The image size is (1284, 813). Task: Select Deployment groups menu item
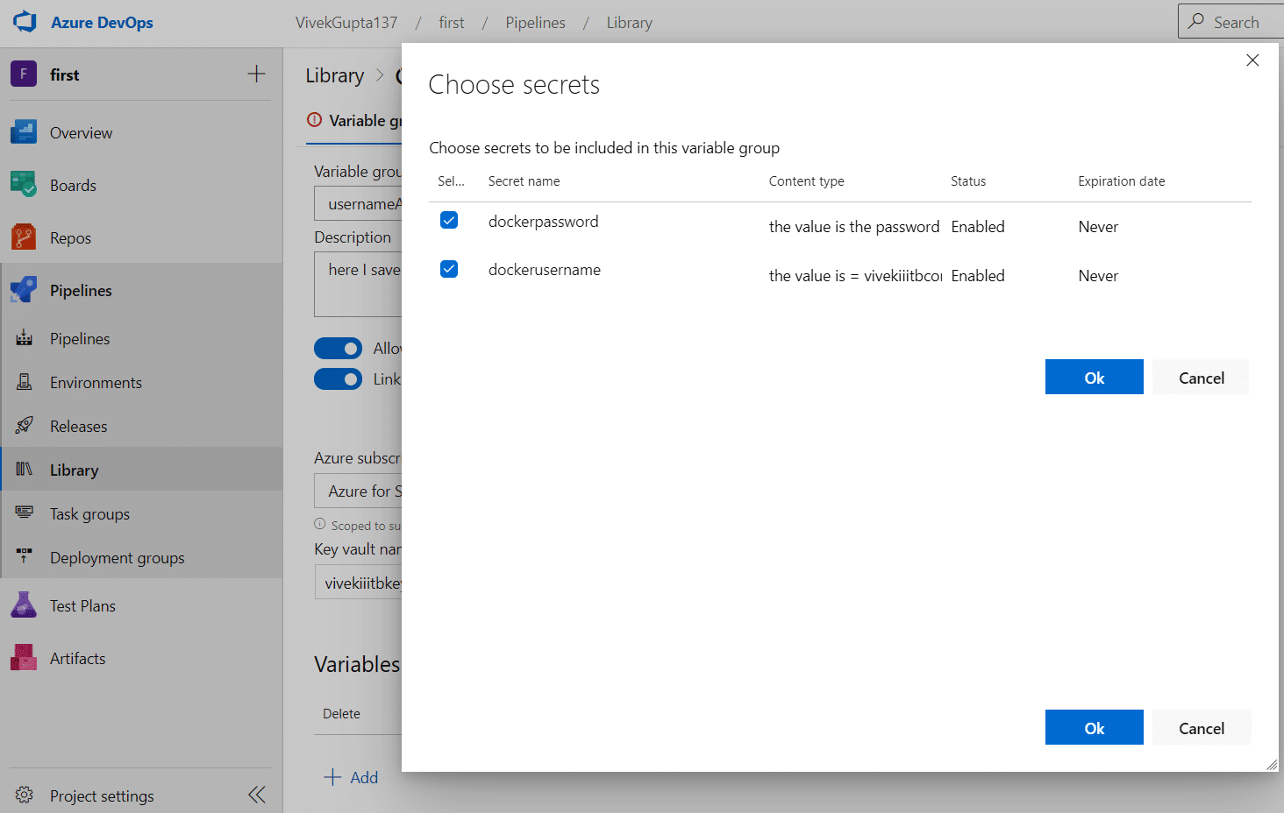(117, 557)
